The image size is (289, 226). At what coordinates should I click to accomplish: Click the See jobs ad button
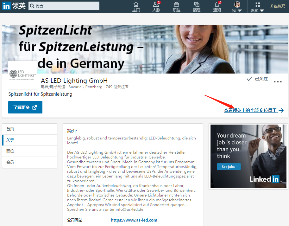pos(229,167)
